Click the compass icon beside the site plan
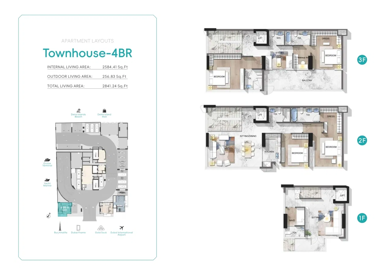Image resolution: width=389 pixels, height=275 pixels. point(48,215)
